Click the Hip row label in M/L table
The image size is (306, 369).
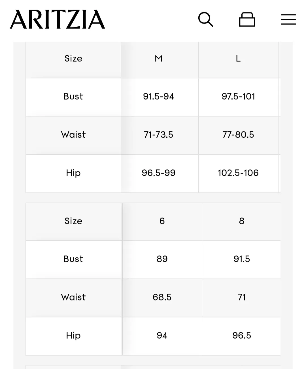(x=73, y=173)
